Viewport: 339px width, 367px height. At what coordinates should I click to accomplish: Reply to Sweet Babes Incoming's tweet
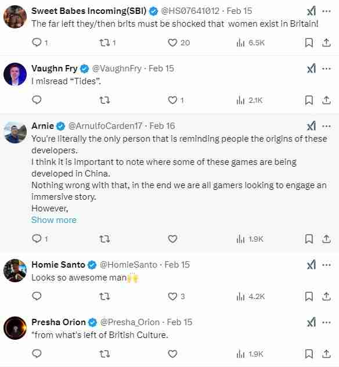tap(37, 42)
